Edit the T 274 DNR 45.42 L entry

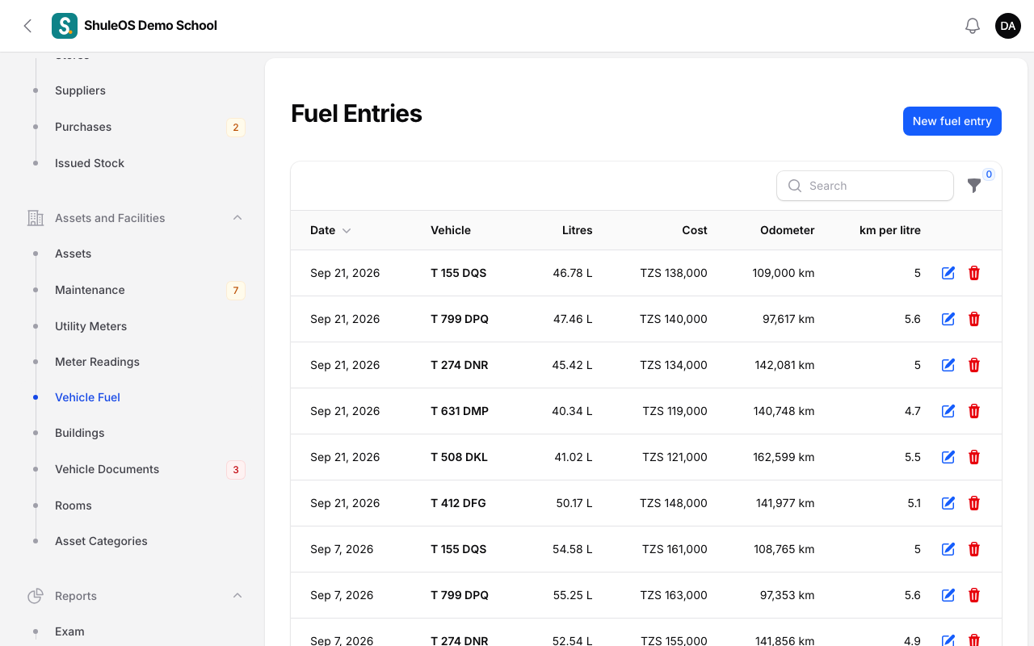(x=948, y=365)
